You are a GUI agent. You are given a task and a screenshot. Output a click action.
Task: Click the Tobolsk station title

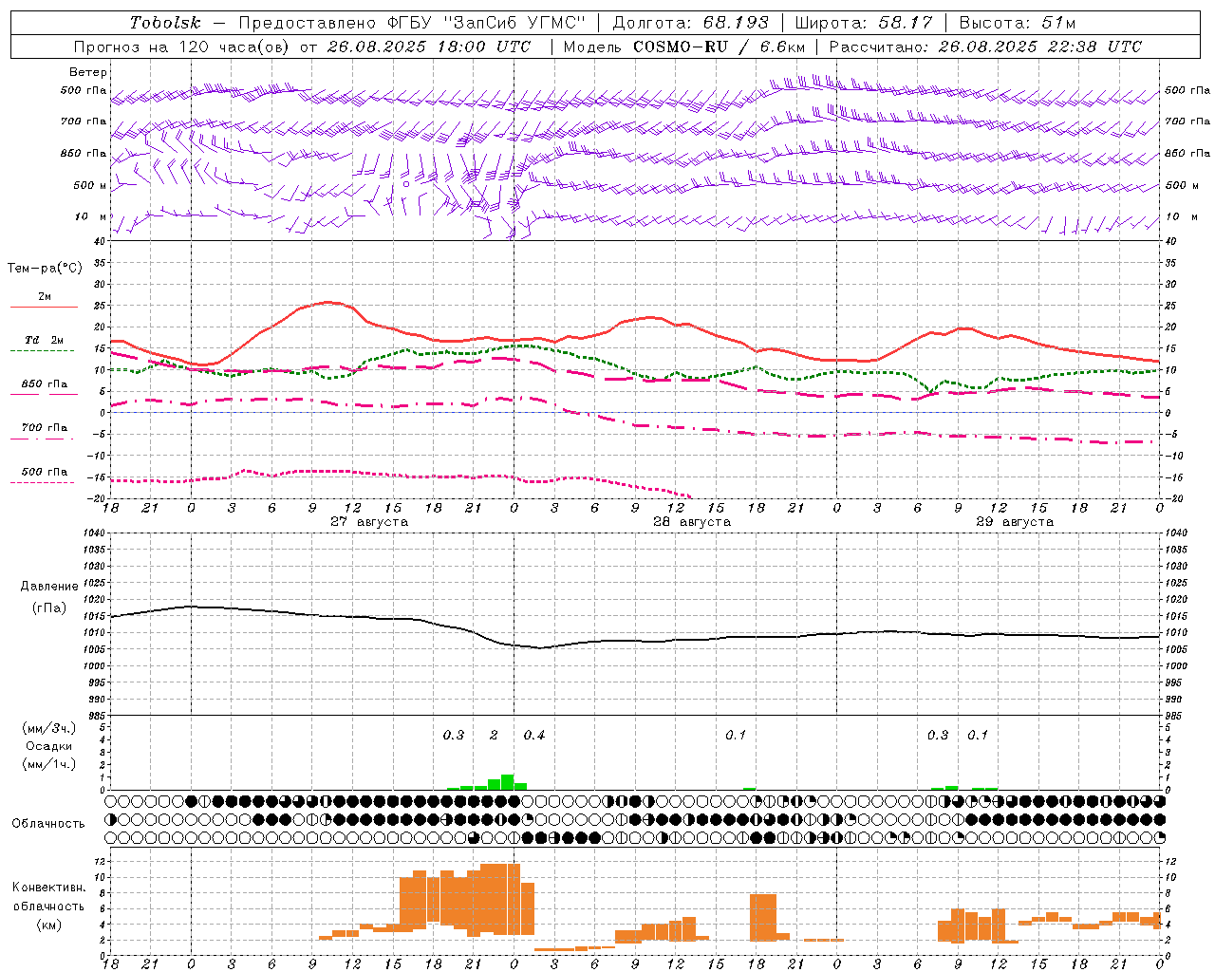click(166, 23)
